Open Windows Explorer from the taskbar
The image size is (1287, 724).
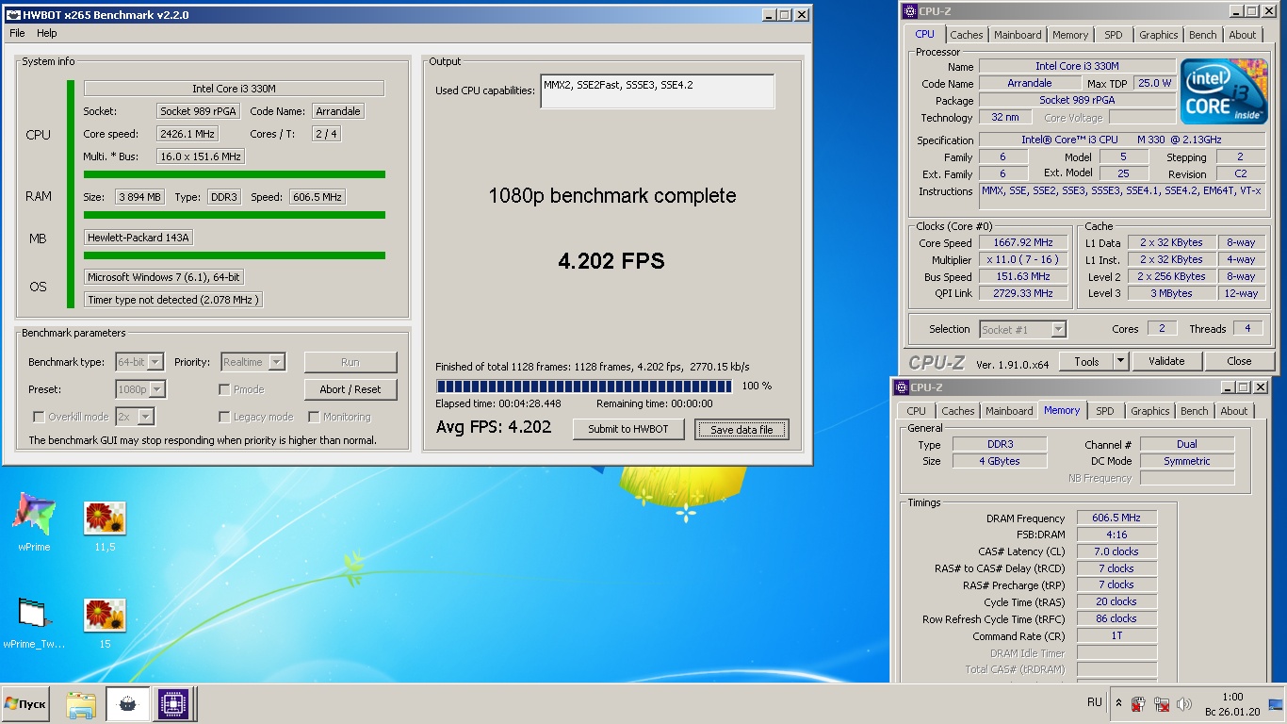(x=81, y=704)
